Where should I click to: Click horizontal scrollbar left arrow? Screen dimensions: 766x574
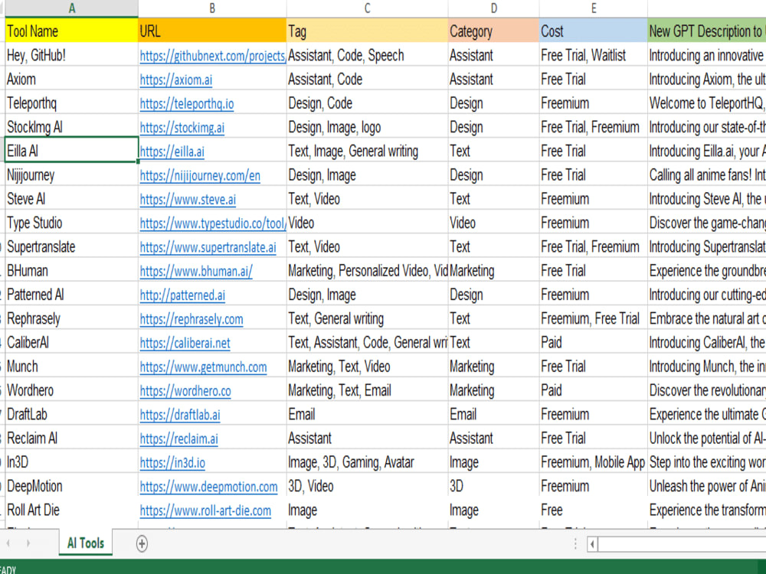tap(592, 543)
